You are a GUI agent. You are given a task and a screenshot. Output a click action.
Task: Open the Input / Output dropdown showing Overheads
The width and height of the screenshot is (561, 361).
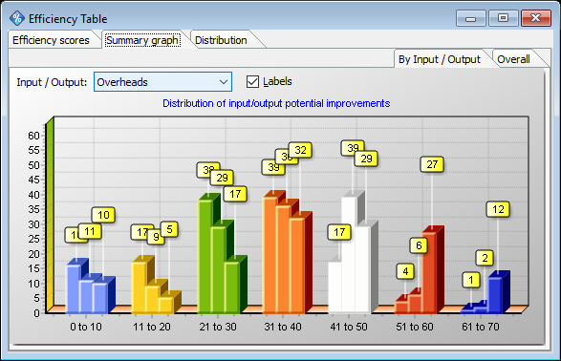162,82
